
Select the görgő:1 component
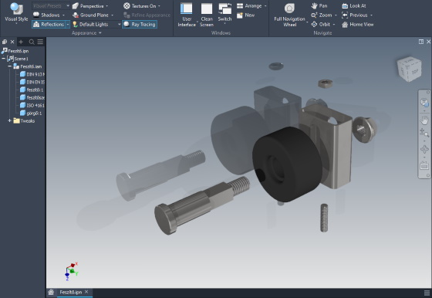[x=31, y=113]
